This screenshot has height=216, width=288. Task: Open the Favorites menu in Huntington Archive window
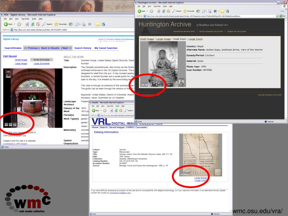click(x=157, y=6)
